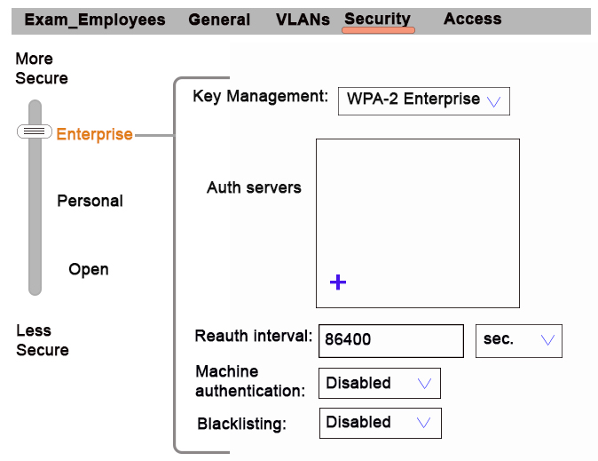
Task: Click the Blacklisting chevron arrow
Action: (423, 423)
